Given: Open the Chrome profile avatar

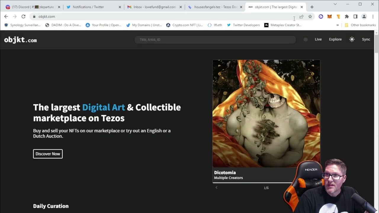Looking at the screenshot, I should [x=364, y=17].
